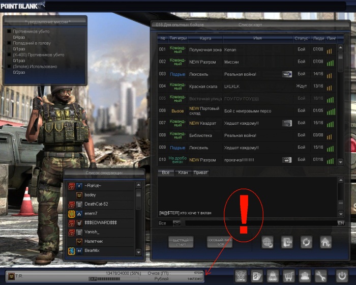Select player Vanish_ in waiting list
Viewport: 356px width, 285px height.
101,232
